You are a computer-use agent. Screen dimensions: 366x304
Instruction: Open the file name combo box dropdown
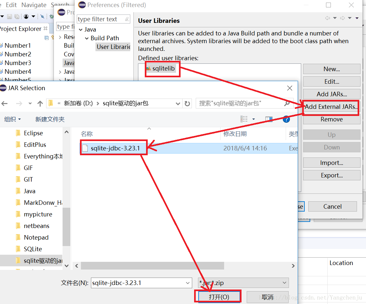(188, 283)
